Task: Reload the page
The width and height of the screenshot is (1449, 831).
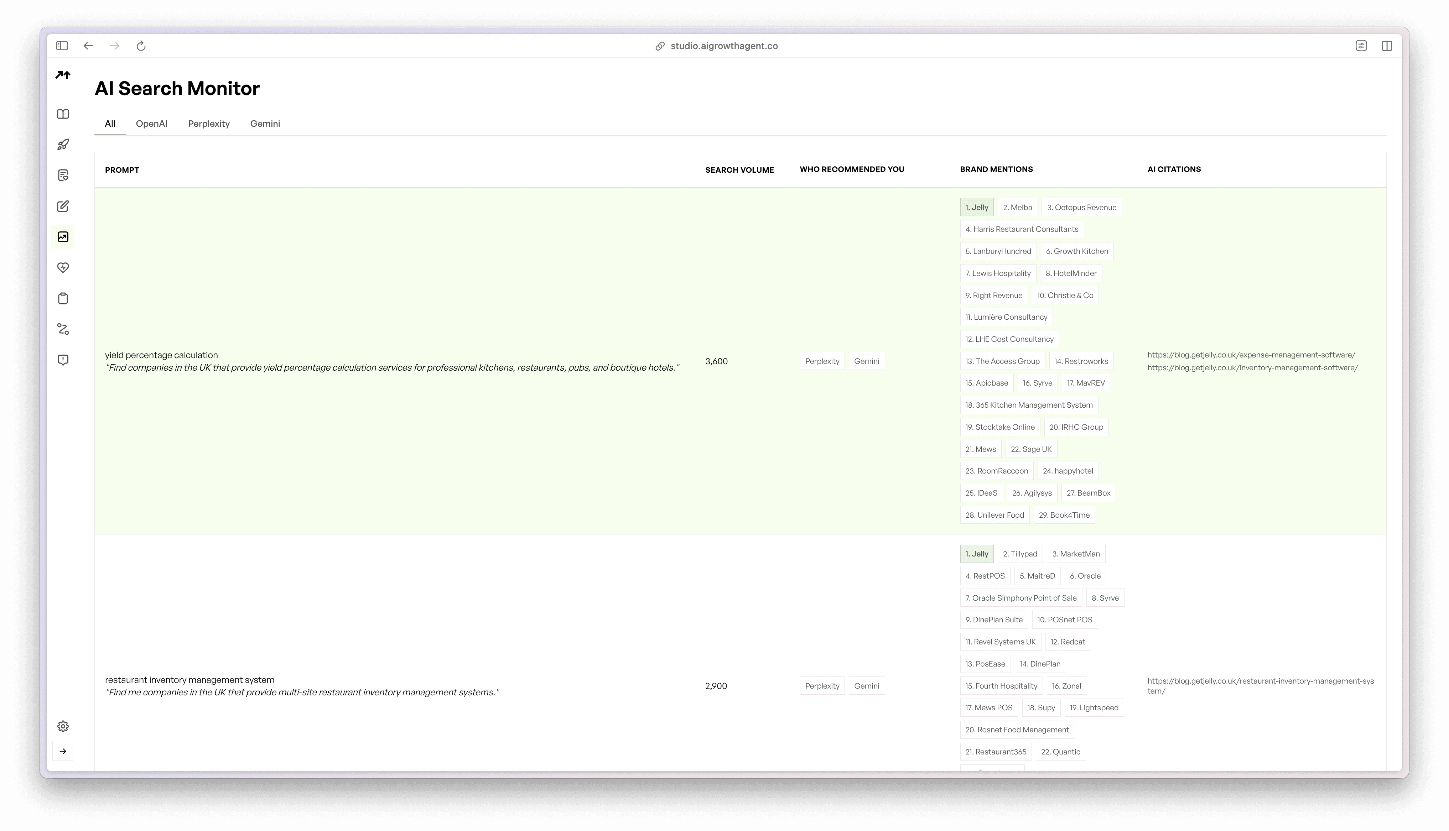Action: [141, 46]
